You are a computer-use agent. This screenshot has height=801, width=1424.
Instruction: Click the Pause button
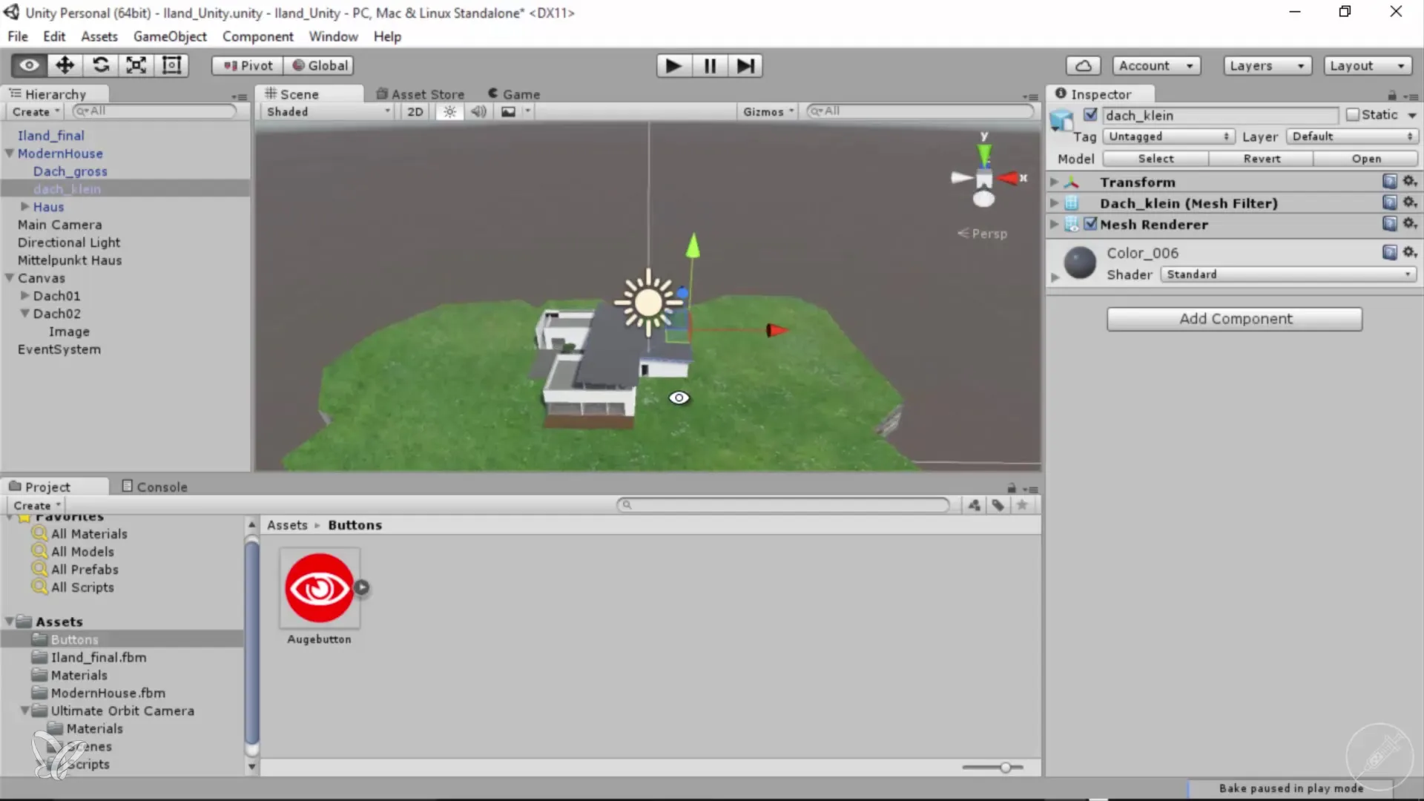(x=709, y=66)
